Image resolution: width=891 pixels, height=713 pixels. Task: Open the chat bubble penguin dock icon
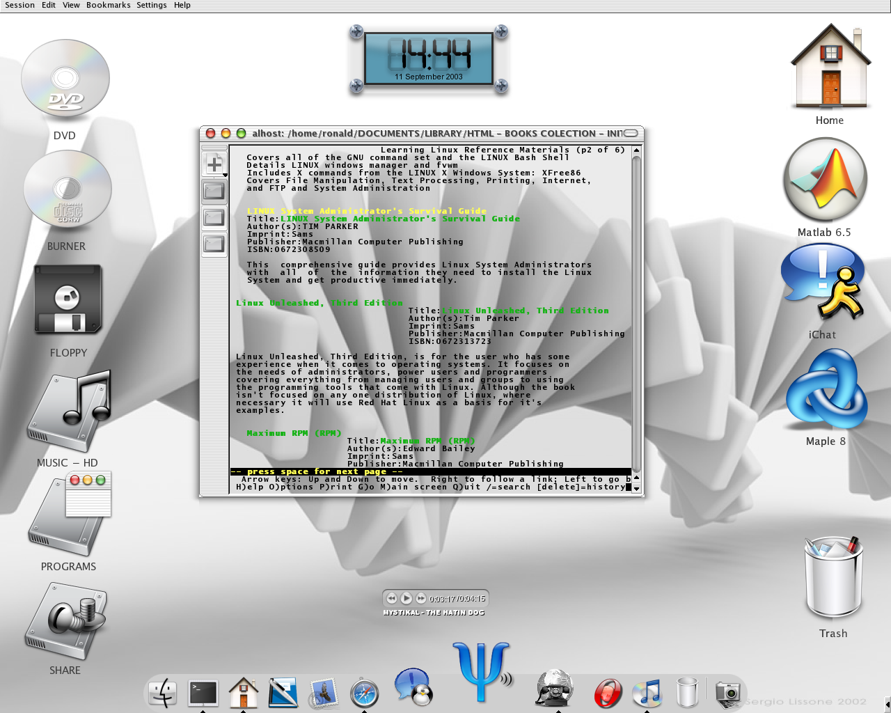coord(413,687)
